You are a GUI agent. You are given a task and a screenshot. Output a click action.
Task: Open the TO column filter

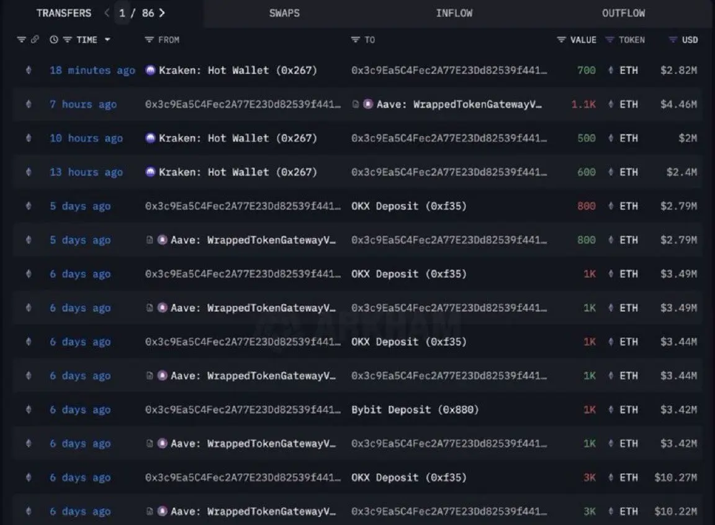click(x=356, y=40)
